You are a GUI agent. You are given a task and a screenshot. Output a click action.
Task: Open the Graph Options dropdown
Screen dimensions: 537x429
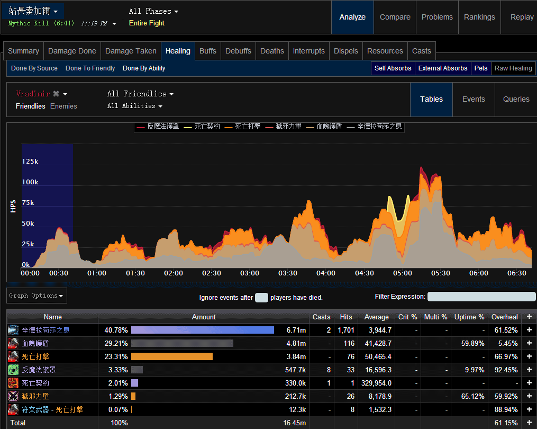click(x=37, y=296)
